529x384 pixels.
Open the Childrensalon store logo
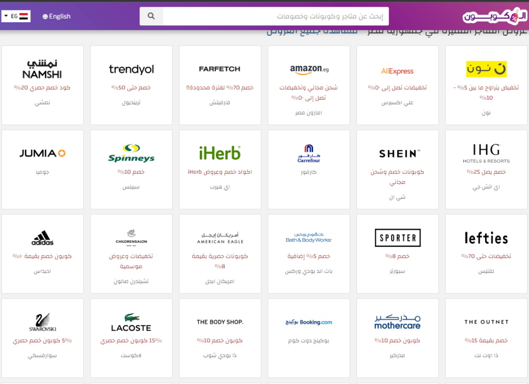131,238
